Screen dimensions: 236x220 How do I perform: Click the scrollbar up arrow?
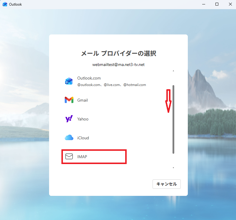tap(173, 71)
